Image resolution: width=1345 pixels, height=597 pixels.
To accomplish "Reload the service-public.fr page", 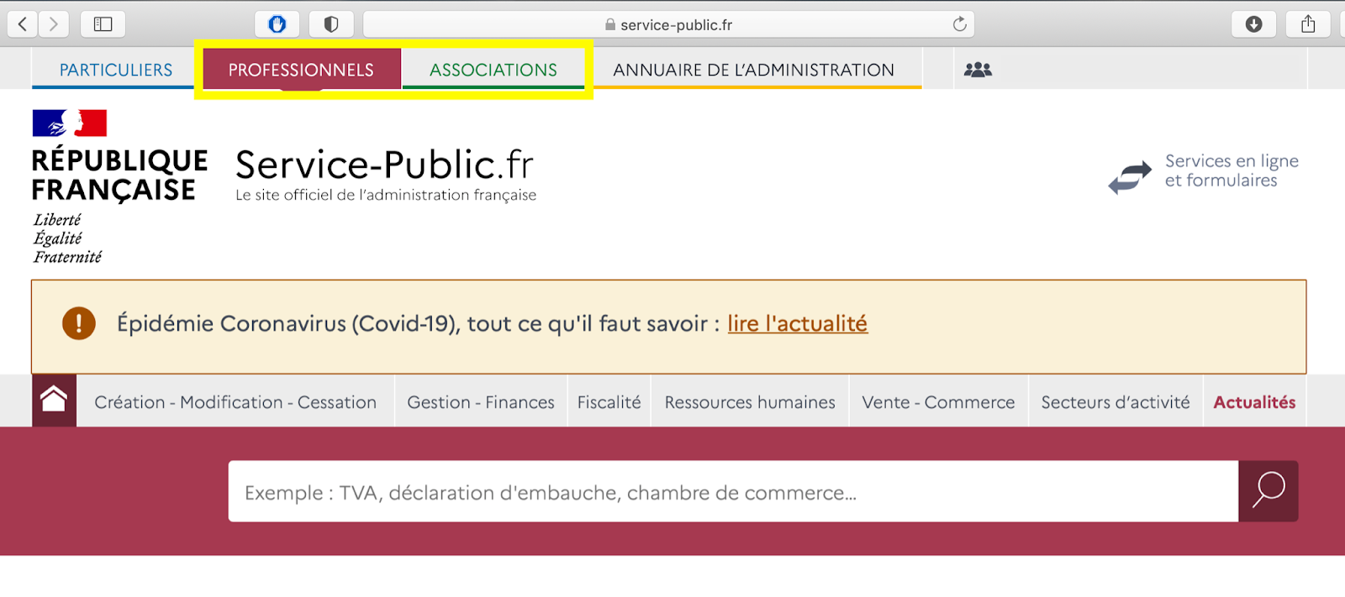I will tap(960, 24).
